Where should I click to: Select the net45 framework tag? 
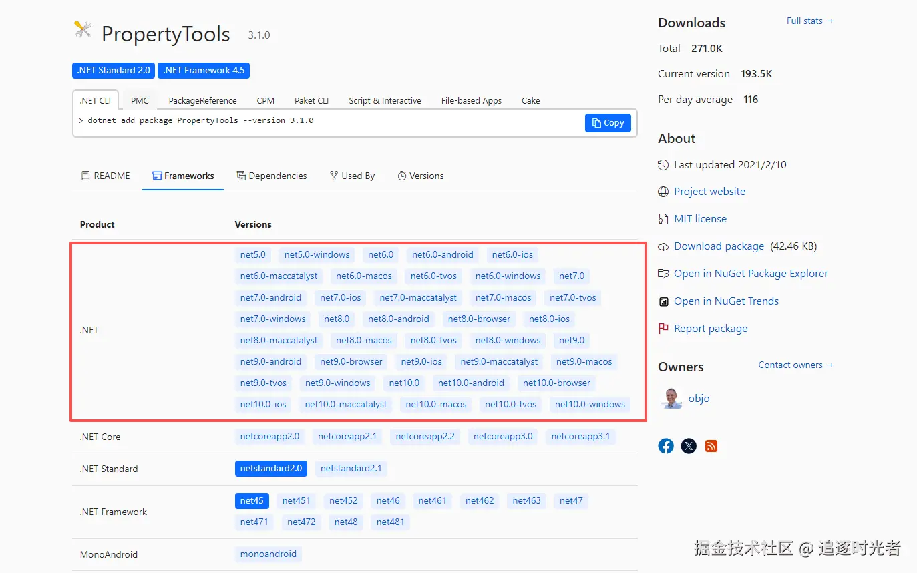[252, 501]
